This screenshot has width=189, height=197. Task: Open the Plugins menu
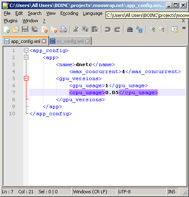coord(11,21)
